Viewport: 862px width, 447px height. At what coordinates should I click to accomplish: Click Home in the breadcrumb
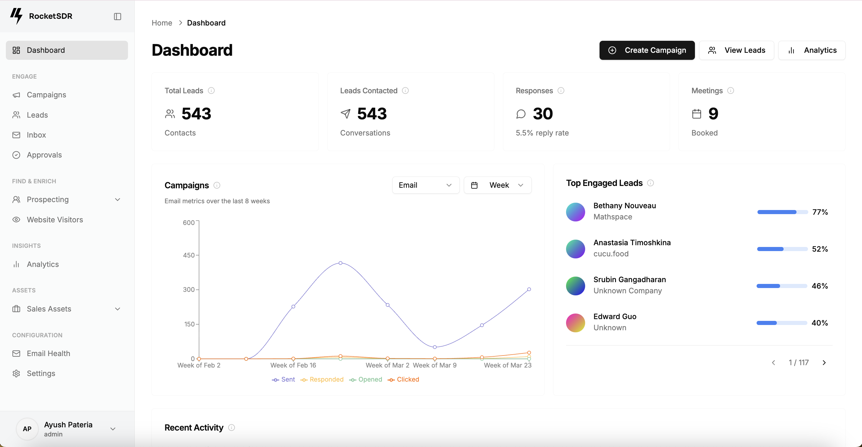161,23
